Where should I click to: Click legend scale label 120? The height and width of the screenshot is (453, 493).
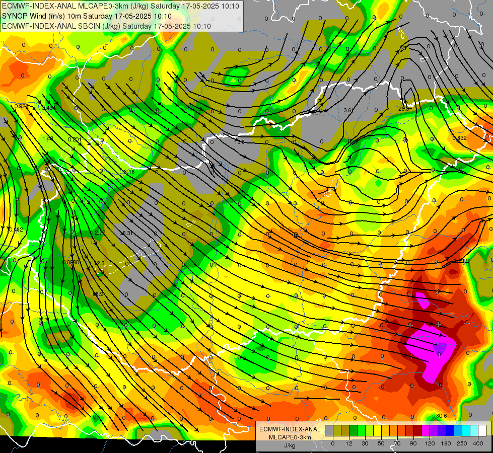(x=430, y=443)
